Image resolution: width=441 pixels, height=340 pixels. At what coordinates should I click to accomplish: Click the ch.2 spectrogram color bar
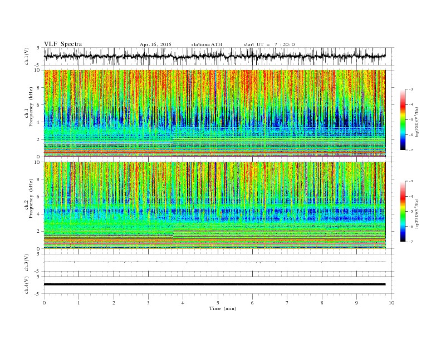coord(403,211)
